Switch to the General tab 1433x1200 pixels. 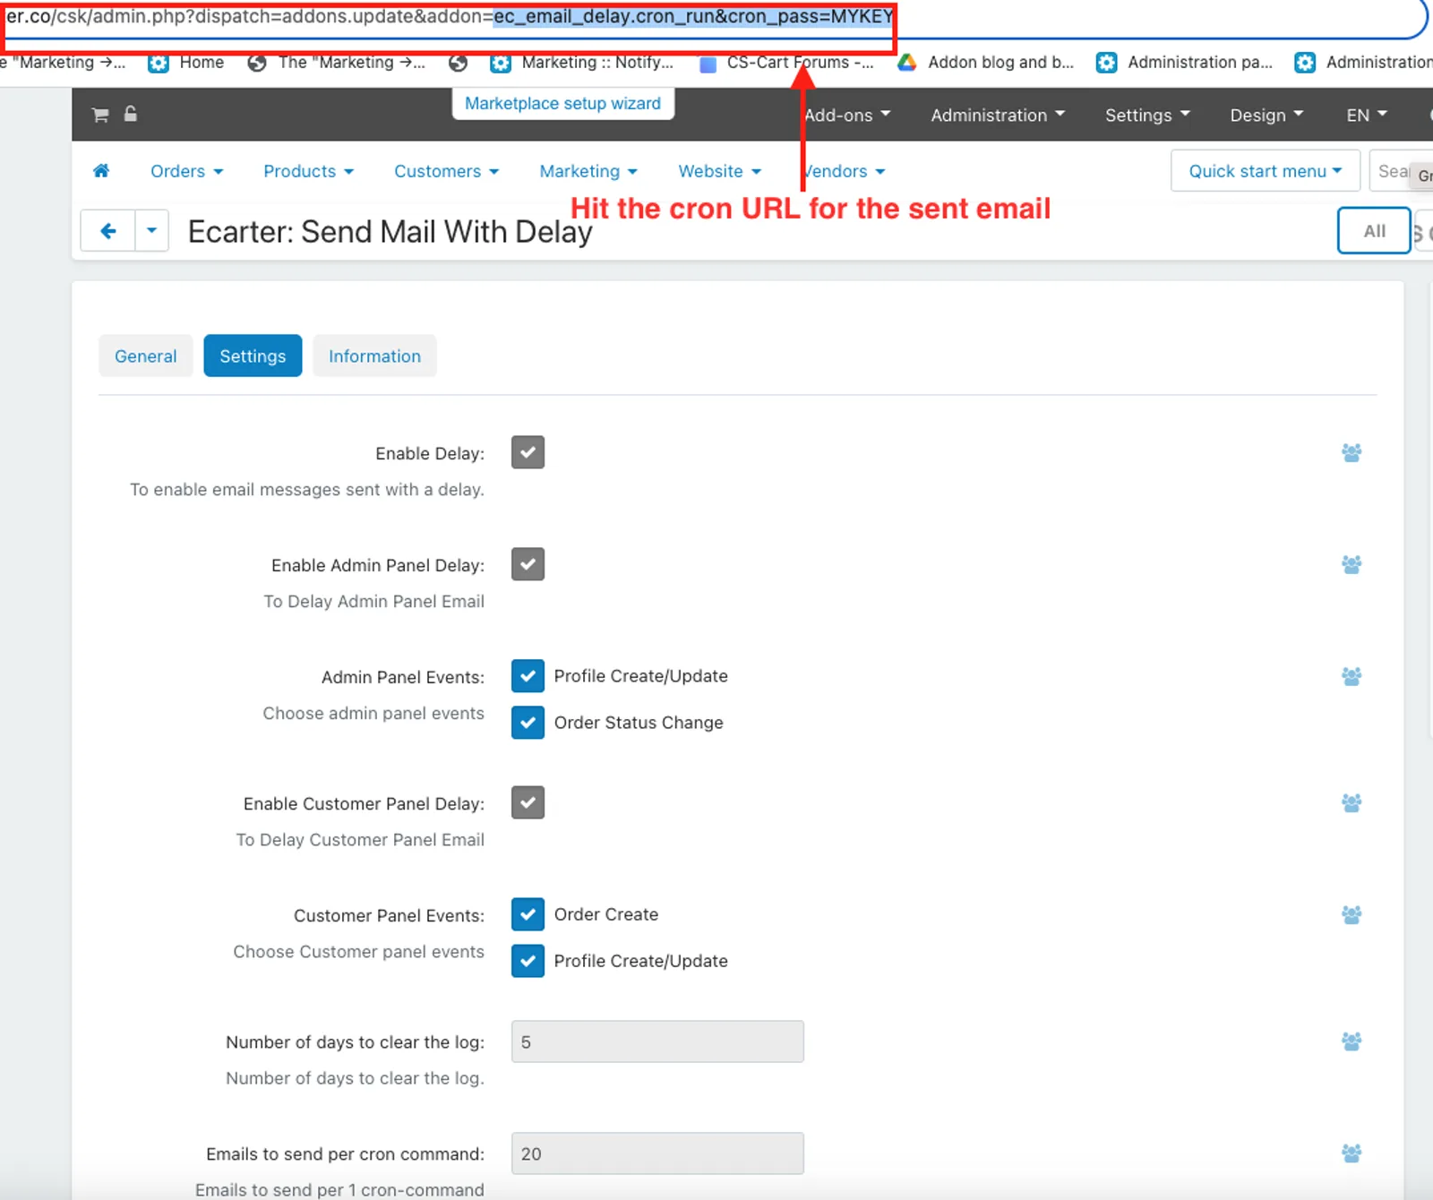[145, 356]
